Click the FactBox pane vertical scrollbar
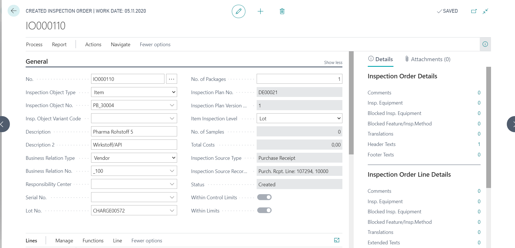Viewport: 515px width, 248px height. (x=488, y=127)
